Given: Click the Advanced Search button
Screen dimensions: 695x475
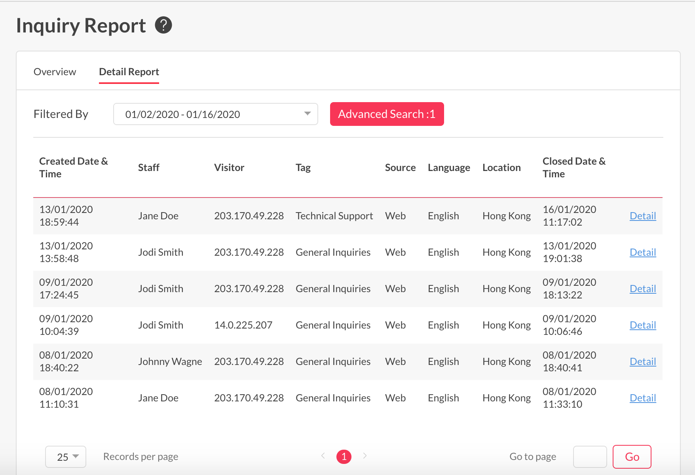Looking at the screenshot, I should coord(387,114).
